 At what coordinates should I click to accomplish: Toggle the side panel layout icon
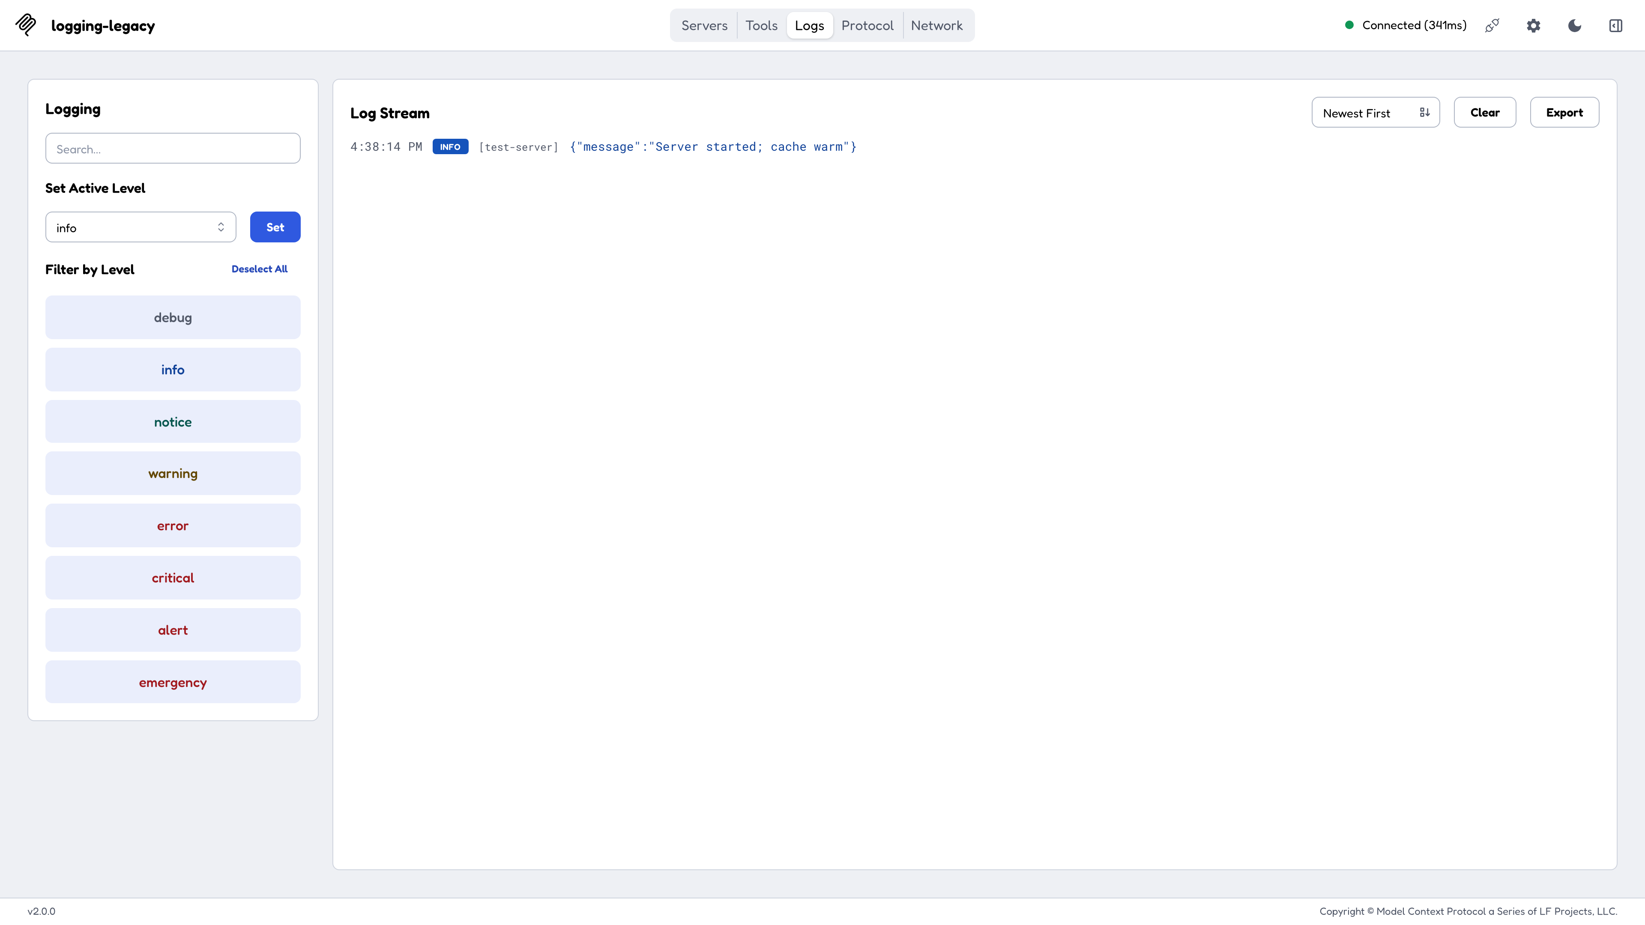(1615, 26)
